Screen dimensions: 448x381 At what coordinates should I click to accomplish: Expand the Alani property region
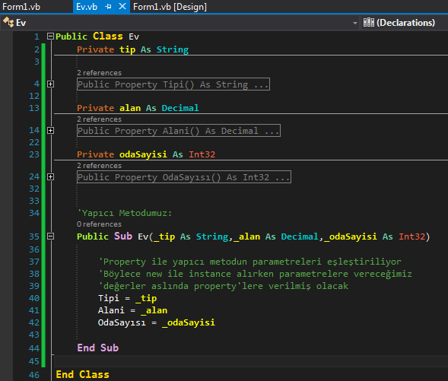50,131
